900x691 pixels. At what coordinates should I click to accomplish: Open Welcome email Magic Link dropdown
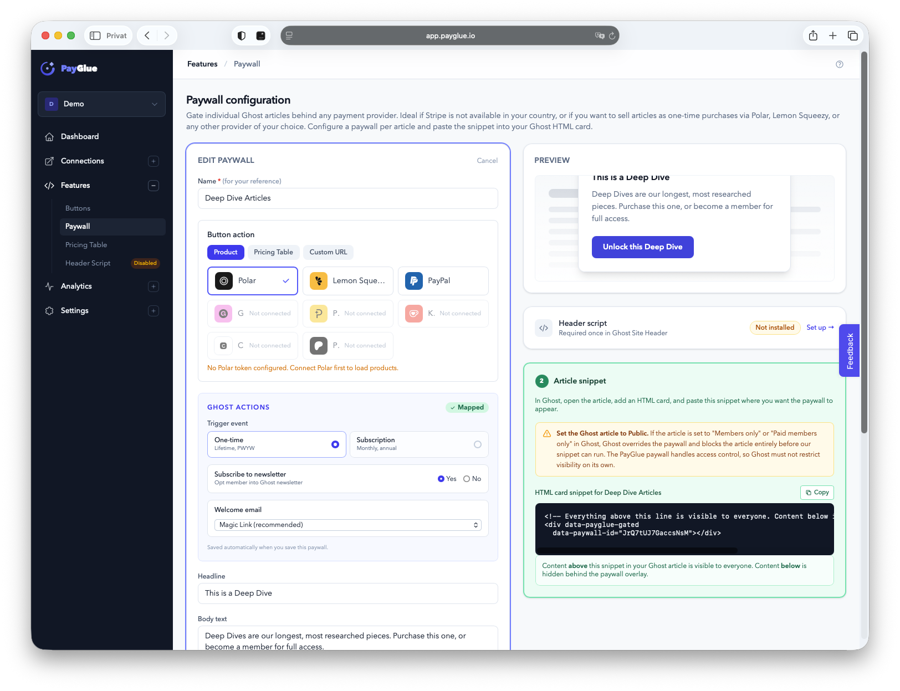(x=348, y=525)
